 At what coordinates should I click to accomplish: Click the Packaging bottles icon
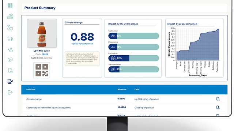tap(113, 58)
